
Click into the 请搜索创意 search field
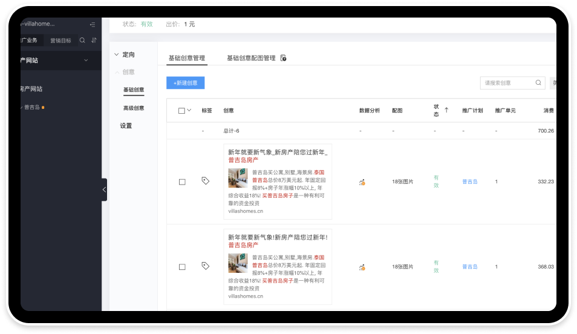508,83
